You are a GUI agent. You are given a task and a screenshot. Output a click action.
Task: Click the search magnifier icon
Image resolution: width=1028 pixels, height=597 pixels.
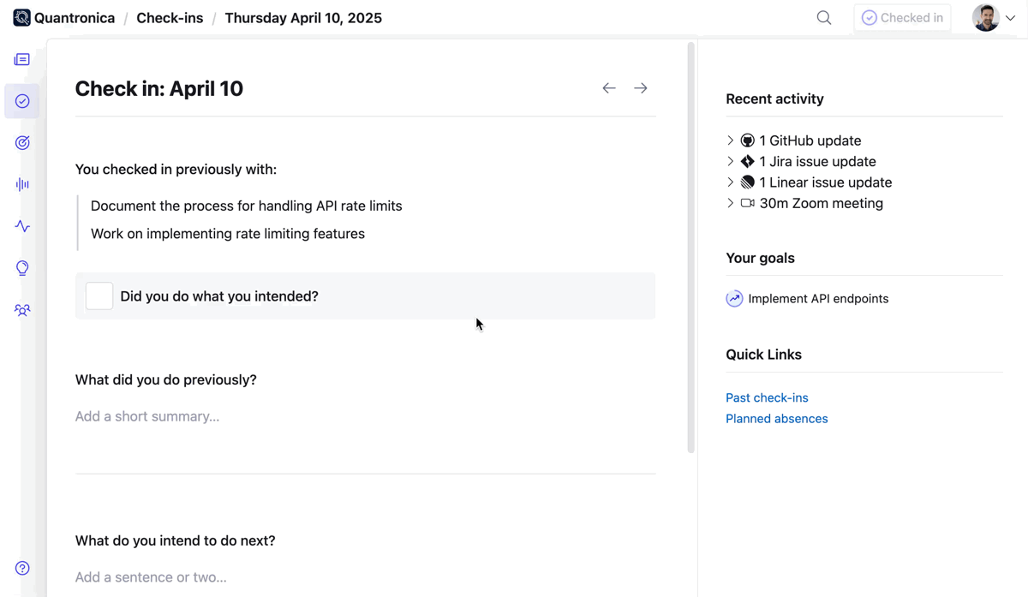[x=824, y=18]
